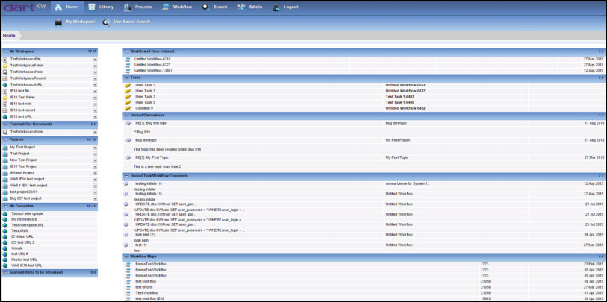Open dropdown arrow for IE10 Test Project

pyautogui.click(x=95, y=167)
